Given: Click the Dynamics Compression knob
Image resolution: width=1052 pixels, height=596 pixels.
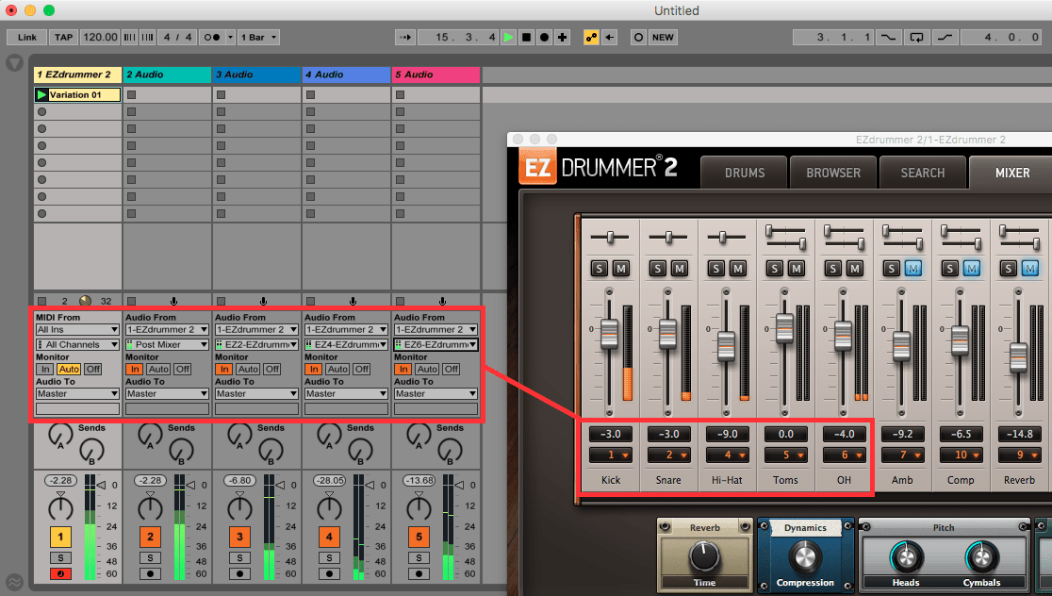Looking at the screenshot, I should coord(804,556).
